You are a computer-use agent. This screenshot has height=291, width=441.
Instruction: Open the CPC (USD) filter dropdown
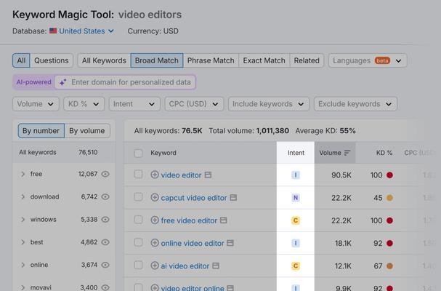pyautogui.click(x=194, y=104)
